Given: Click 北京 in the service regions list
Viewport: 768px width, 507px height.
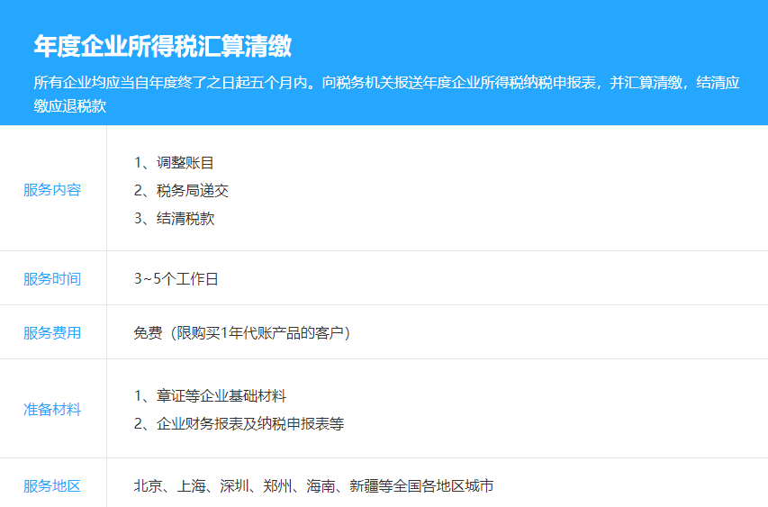Looking at the screenshot, I should 148,486.
